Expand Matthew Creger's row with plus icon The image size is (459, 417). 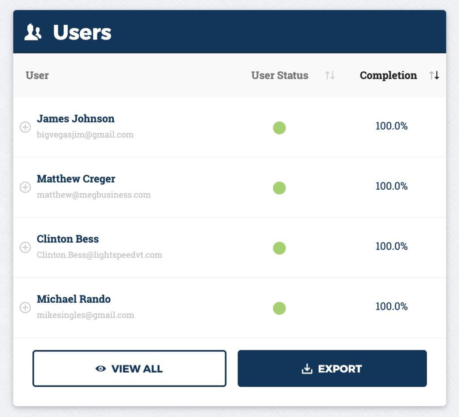click(x=25, y=187)
